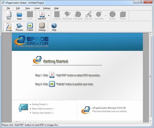Click the EPAGE CREATOR banner logo
This screenshot has width=154, height=128.
[31, 41]
